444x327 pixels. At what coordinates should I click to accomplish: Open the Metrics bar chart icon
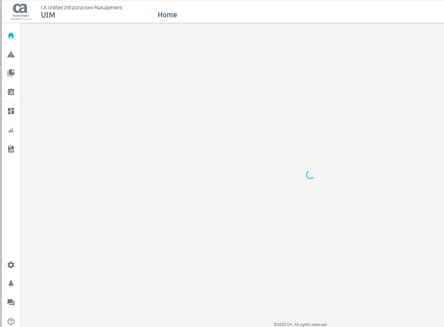11,130
